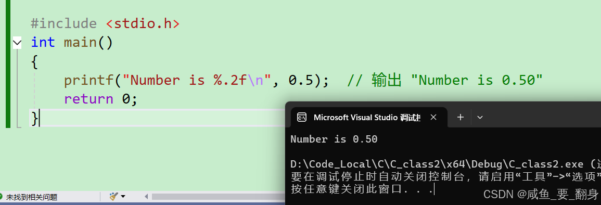Click the "Number is 0.50" console output
The image size is (601, 205).
(334, 139)
